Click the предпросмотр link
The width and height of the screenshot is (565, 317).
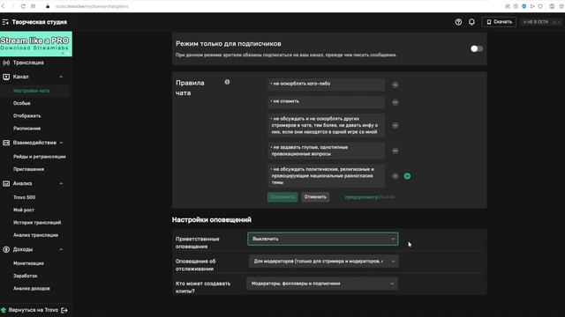tap(361, 197)
